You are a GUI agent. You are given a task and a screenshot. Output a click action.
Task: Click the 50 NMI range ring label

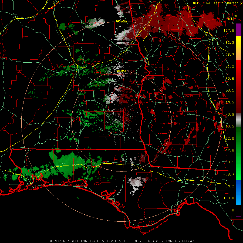click(x=121, y=72)
